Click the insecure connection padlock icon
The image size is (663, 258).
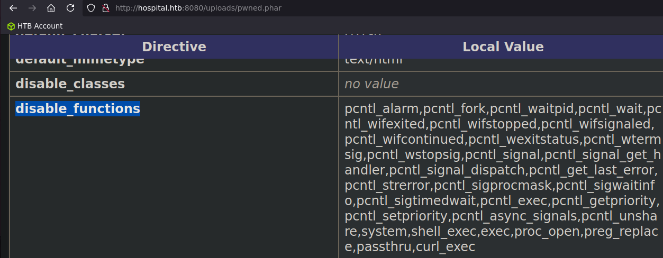pos(105,8)
